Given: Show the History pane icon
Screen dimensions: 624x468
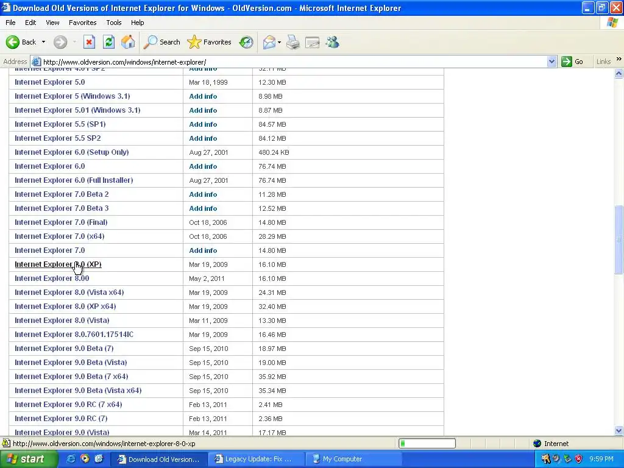Looking at the screenshot, I should point(246,42).
